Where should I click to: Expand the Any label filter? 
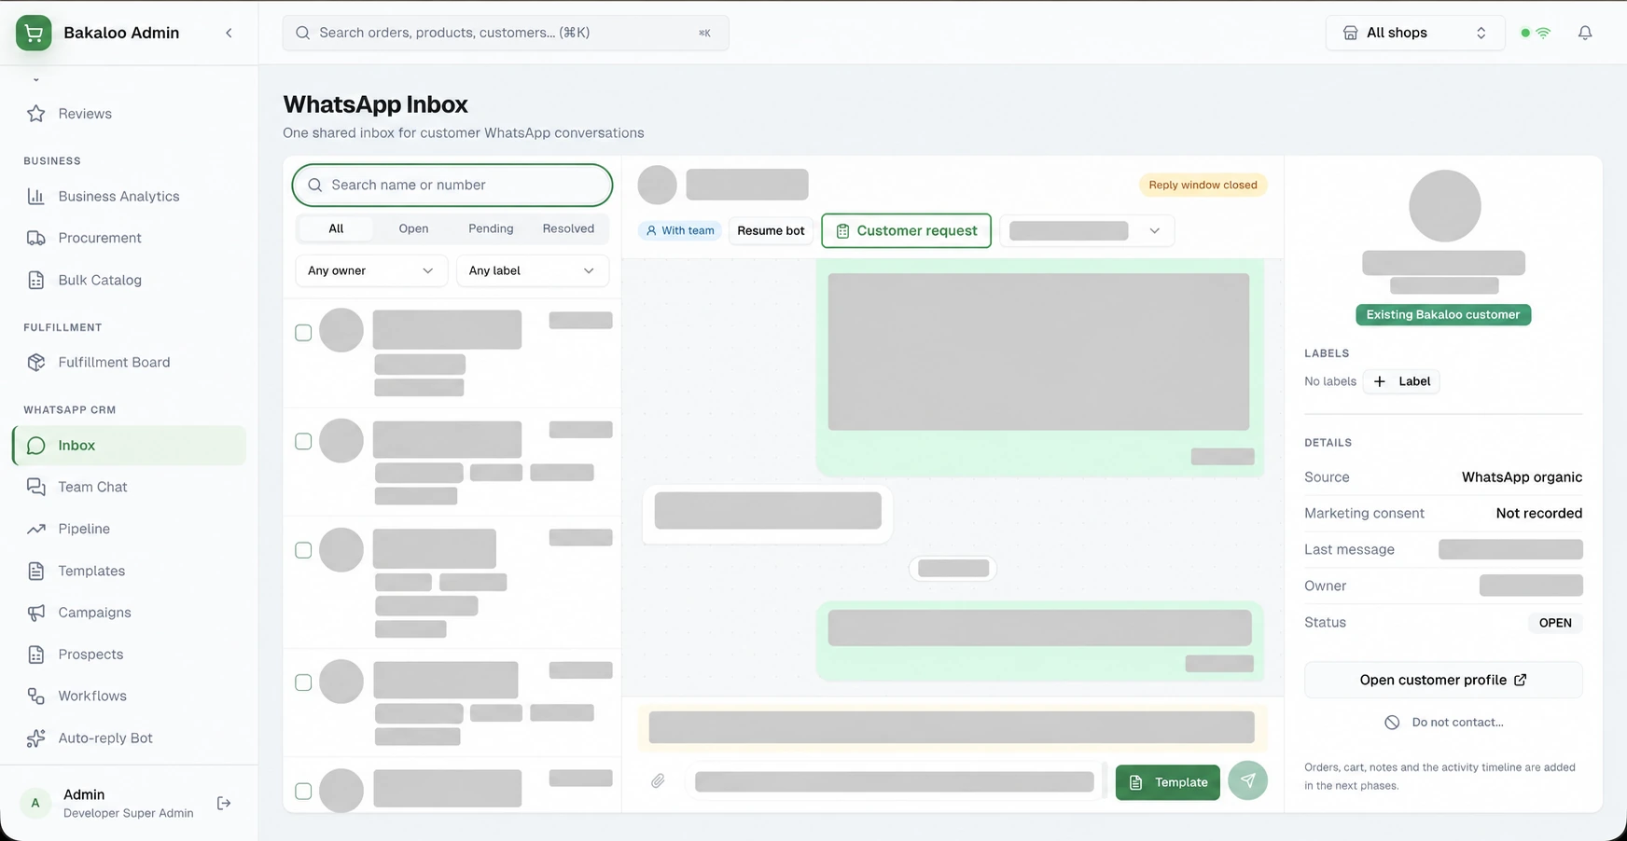point(532,270)
